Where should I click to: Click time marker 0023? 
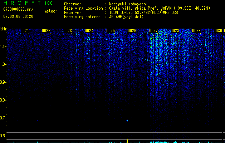pyautogui.click(x=68, y=30)
